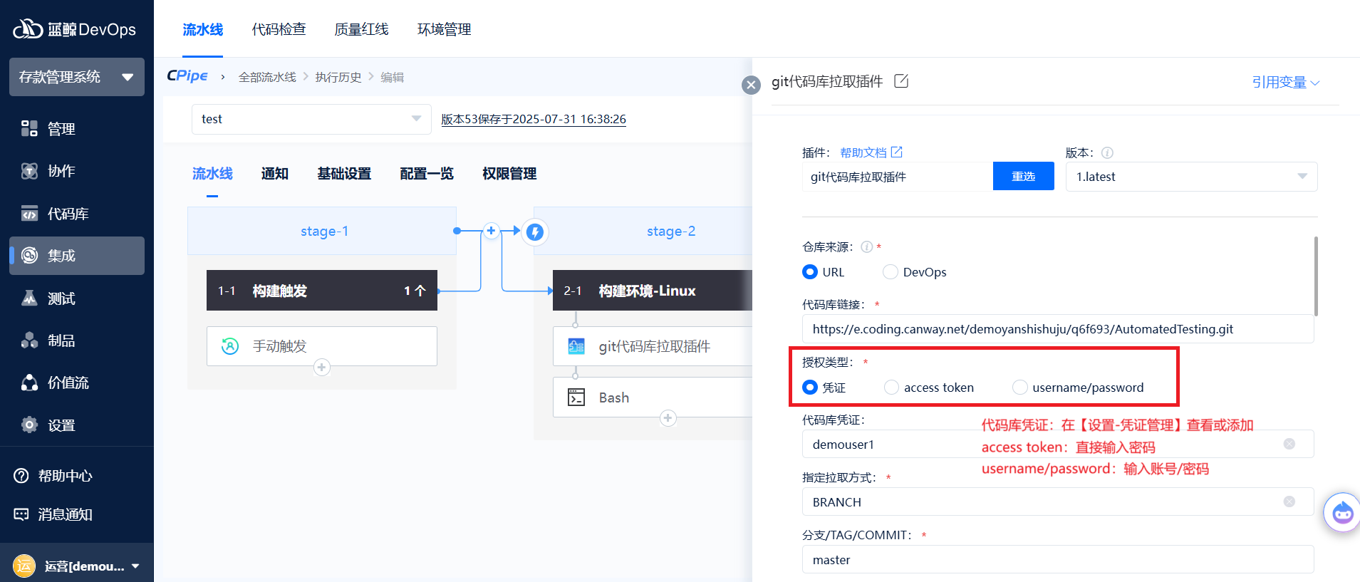Select username/password authorization option

point(1020,388)
